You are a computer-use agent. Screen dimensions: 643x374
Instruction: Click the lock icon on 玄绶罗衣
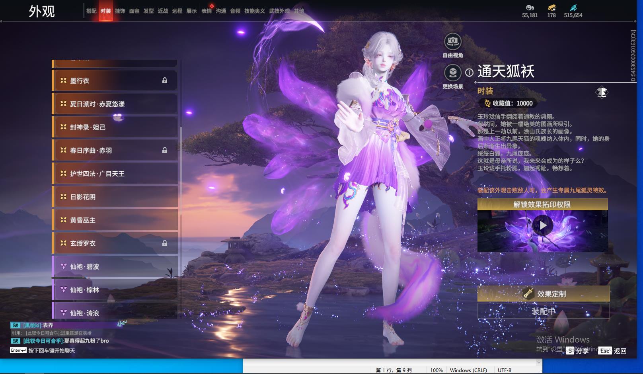(x=165, y=243)
